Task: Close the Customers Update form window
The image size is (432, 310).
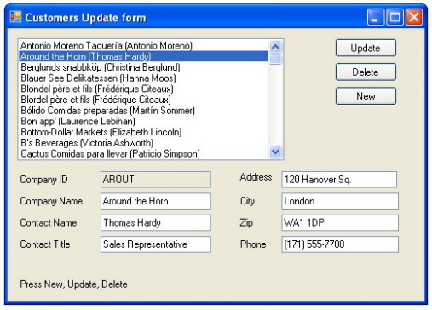Action: click(414, 17)
